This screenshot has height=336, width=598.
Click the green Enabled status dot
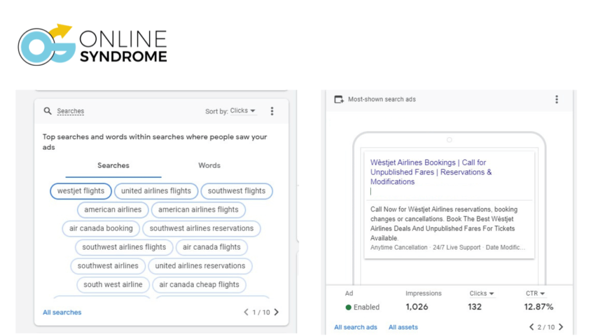click(348, 307)
